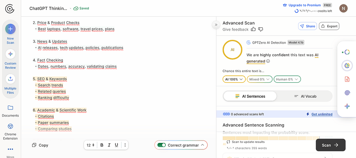The height and width of the screenshot is (158, 356).
Task: Click the Get unlimited link
Action: [x=322, y=114]
